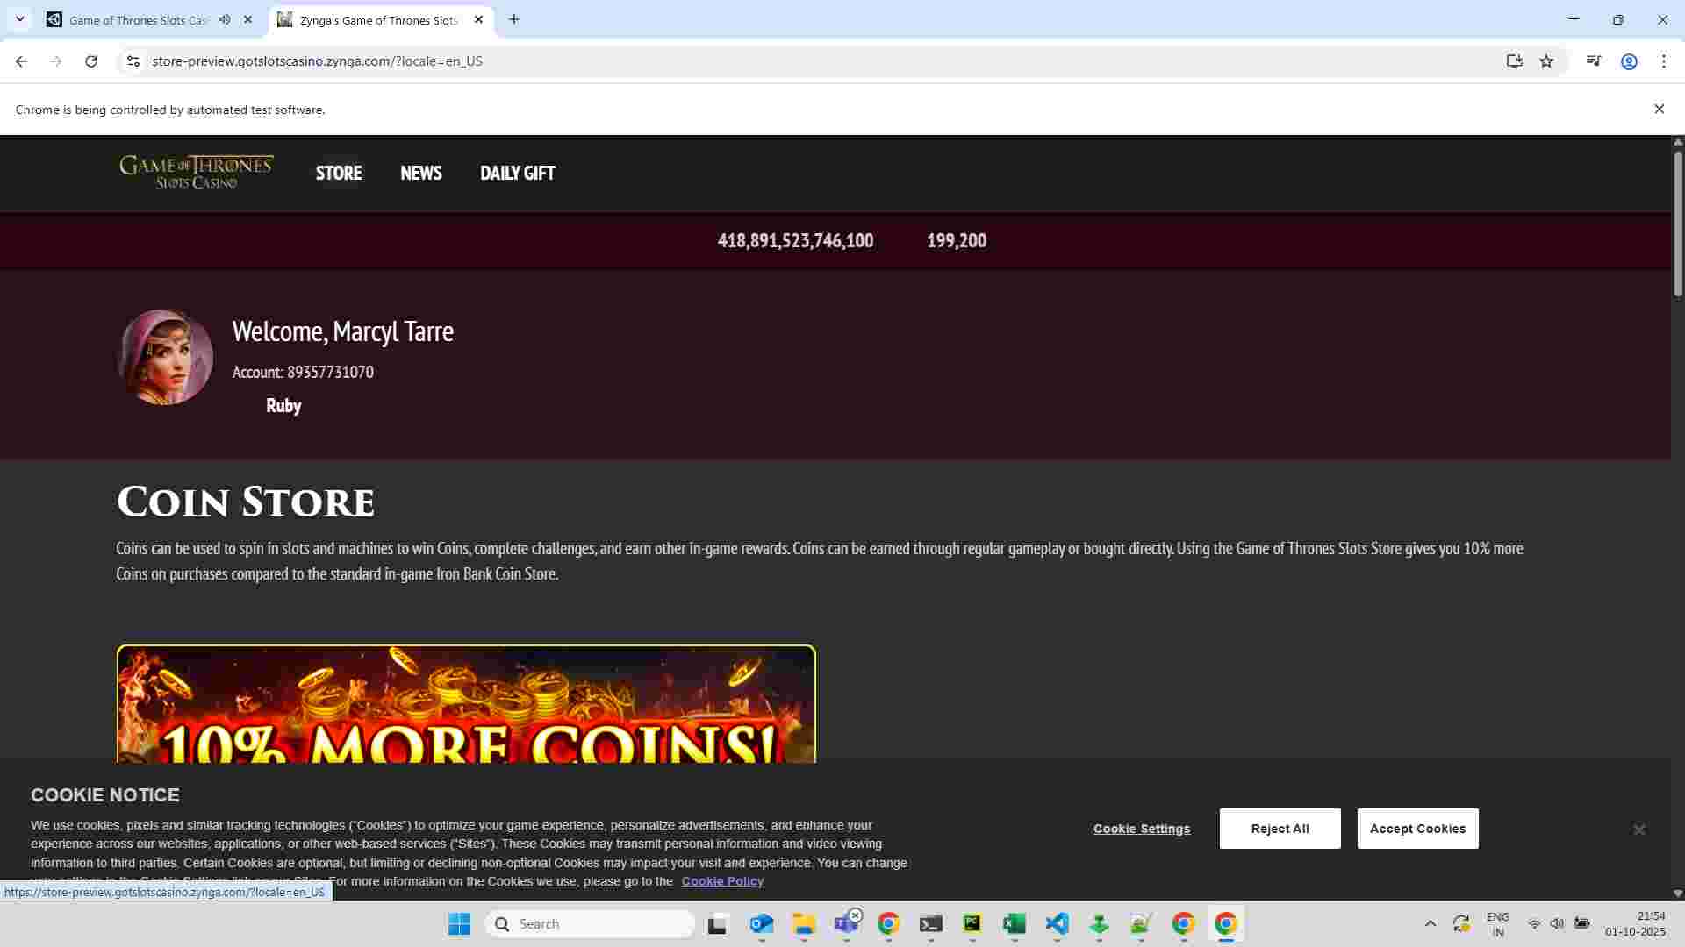Mute the first tab's audio speaker icon

(x=225, y=19)
